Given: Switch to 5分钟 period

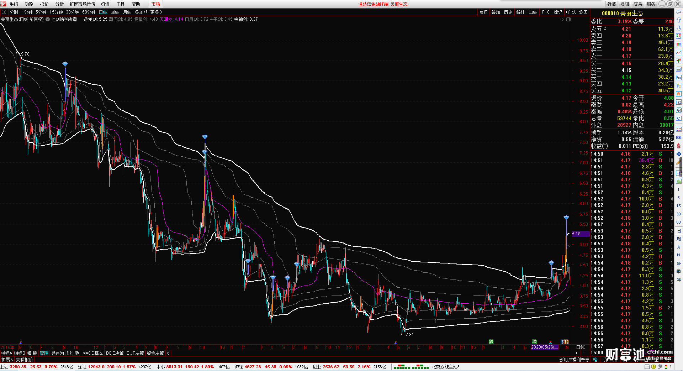Looking at the screenshot, I should pyautogui.click(x=41, y=12).
